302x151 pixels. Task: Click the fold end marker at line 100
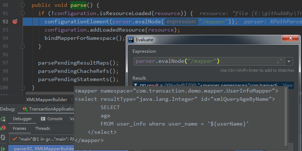pyautogui.click(x=23, y=88)
